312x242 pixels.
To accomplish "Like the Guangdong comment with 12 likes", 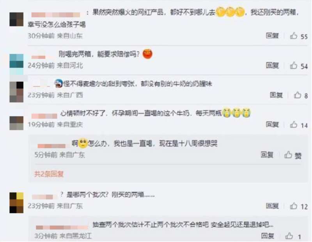I will pos(294,206).
